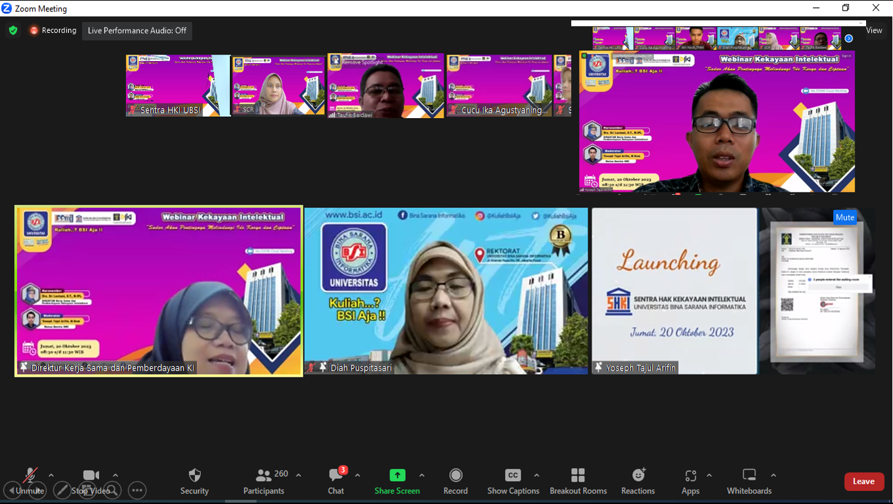
Task: Click the red Leave button
Action: tap(863, 482)
